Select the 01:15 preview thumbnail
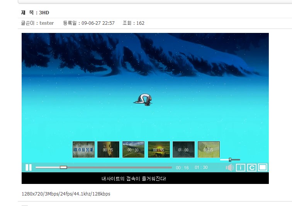This screenshot has width=292, height=206. pyautogui.click(x=209, y=149)
